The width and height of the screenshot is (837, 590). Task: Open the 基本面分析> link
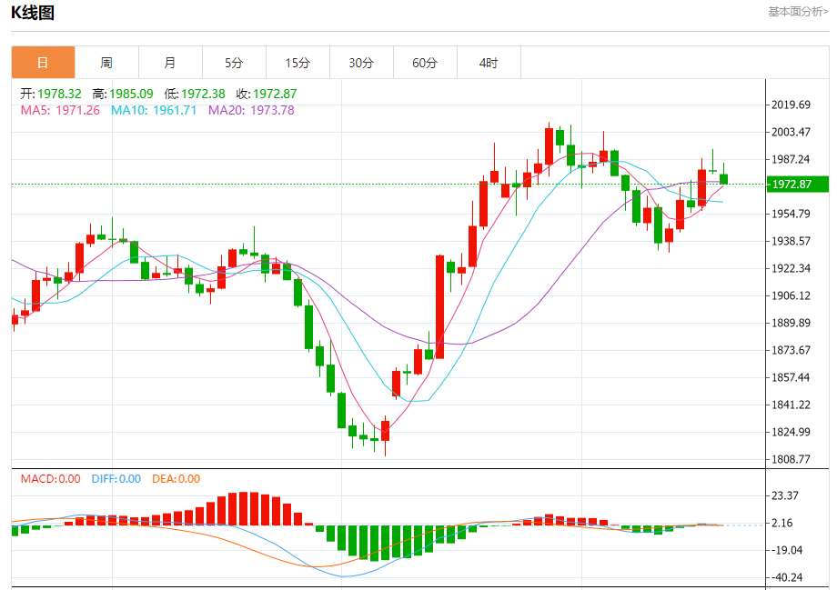pyautogui.click(x=798, y=12)
